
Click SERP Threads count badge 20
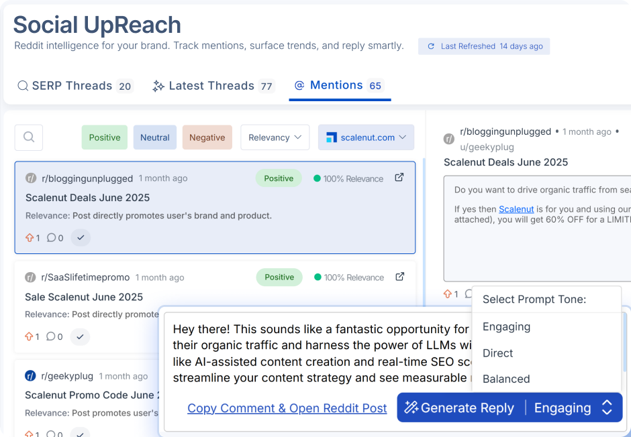coord(125,86)
